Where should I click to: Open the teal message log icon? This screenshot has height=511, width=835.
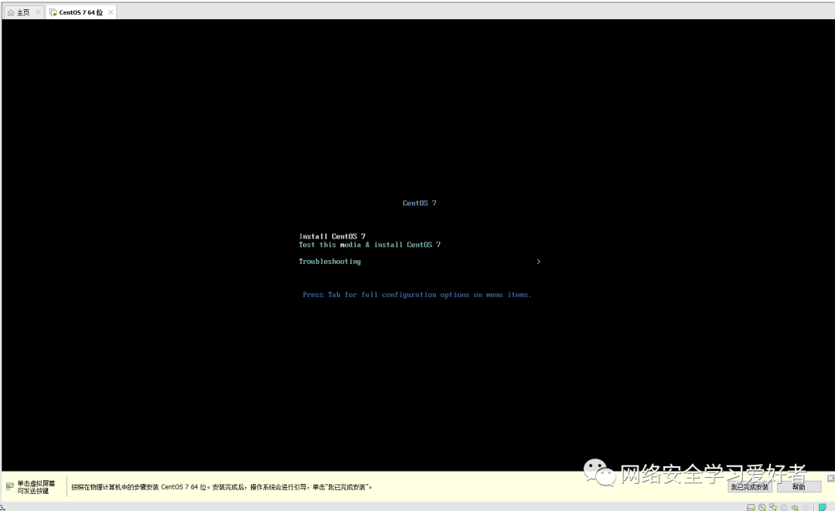(822, 507)
